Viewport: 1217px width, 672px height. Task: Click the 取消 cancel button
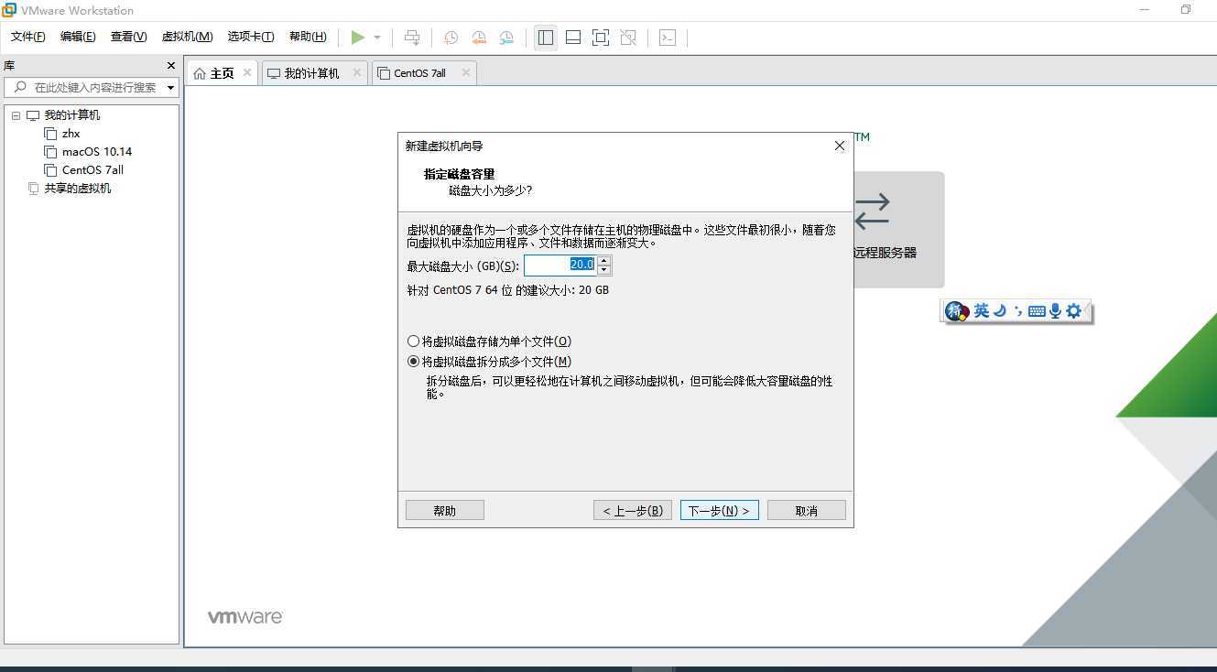[807, 510]
